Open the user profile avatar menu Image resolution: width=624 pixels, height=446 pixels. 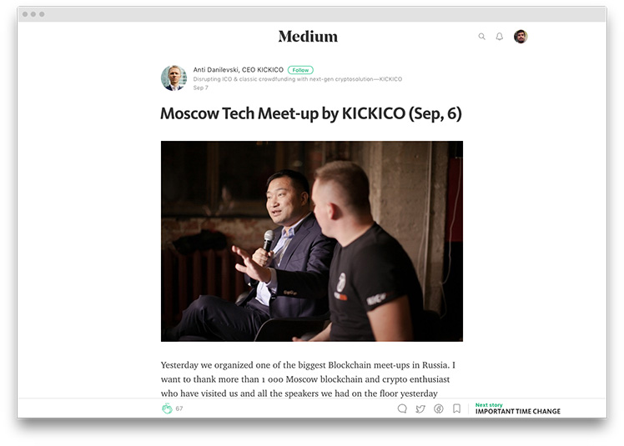521,37
